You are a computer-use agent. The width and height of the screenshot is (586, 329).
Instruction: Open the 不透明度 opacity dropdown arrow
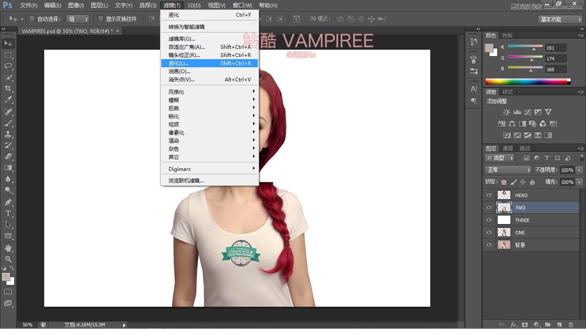[x=580, y=170]
